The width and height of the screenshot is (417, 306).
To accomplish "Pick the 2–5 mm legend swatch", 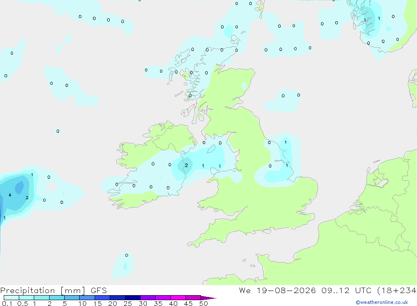I will (x=57, y=298).
